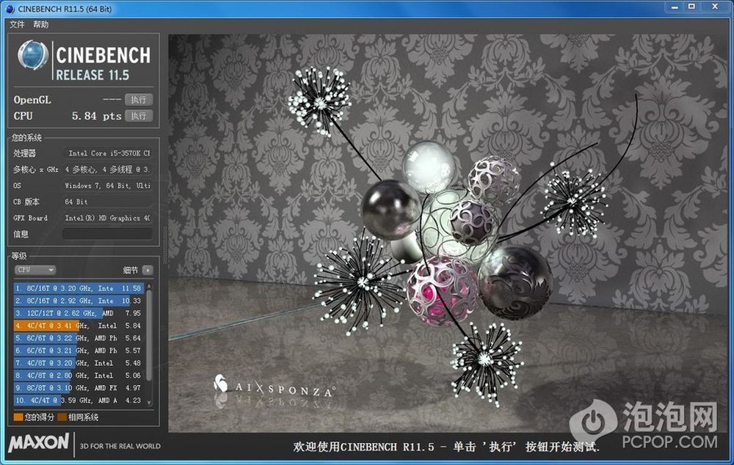
Task: Click the 信息 input field
Action: [107, 234]
